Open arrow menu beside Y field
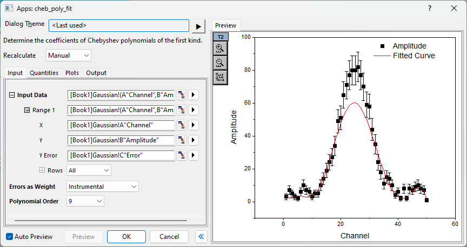Image resolution: width=467 pixels, height=247 pixels. coord(193,140)
